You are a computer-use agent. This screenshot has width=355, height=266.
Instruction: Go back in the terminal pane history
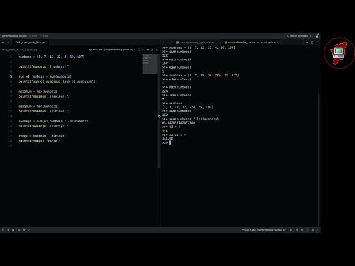(164, 42)
